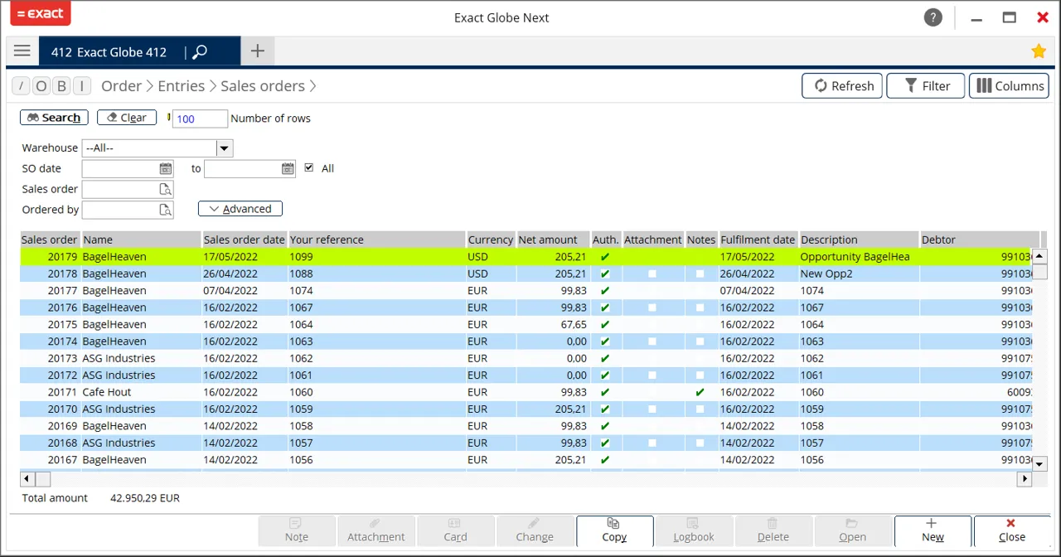Click the Copy button
Screen dimensions: 1061x557
pos(614,530)
